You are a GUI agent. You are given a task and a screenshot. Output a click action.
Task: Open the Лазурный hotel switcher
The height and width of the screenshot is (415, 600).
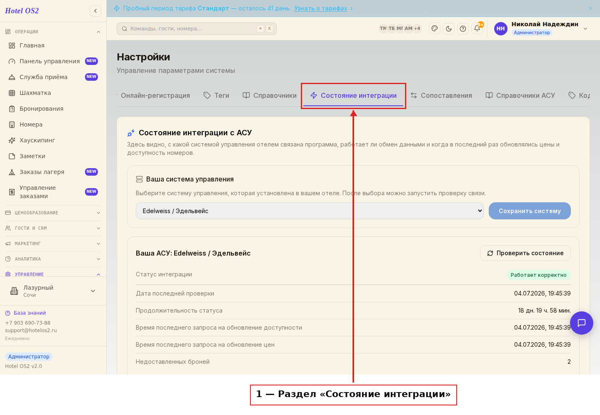click(x=53, y=291)
